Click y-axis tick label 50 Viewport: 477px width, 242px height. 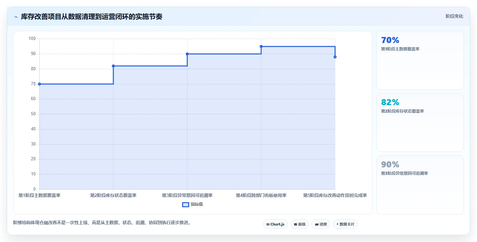(x=33, y=114)
